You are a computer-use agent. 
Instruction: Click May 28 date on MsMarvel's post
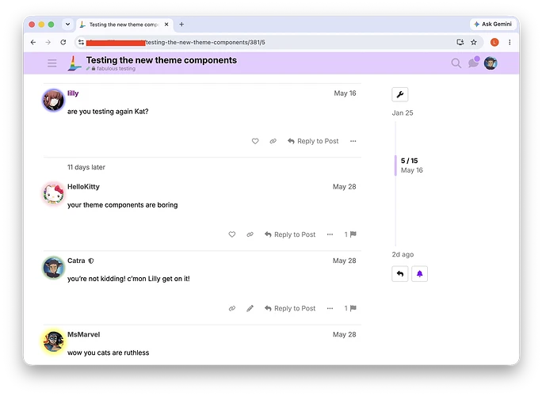tap(344, 334)
